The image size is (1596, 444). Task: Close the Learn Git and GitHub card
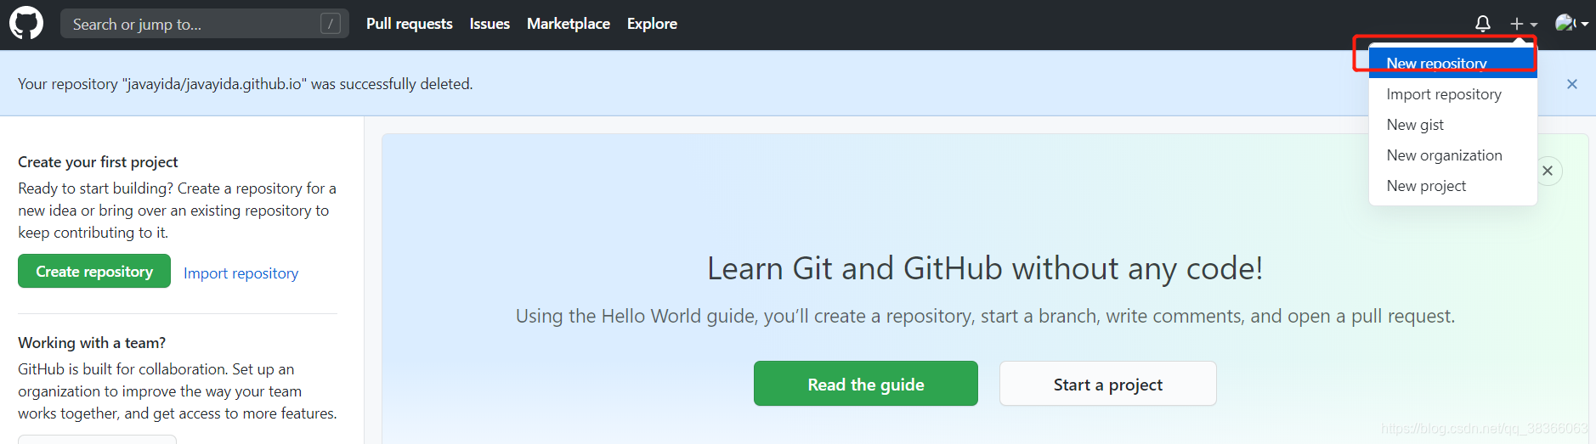1548,171
